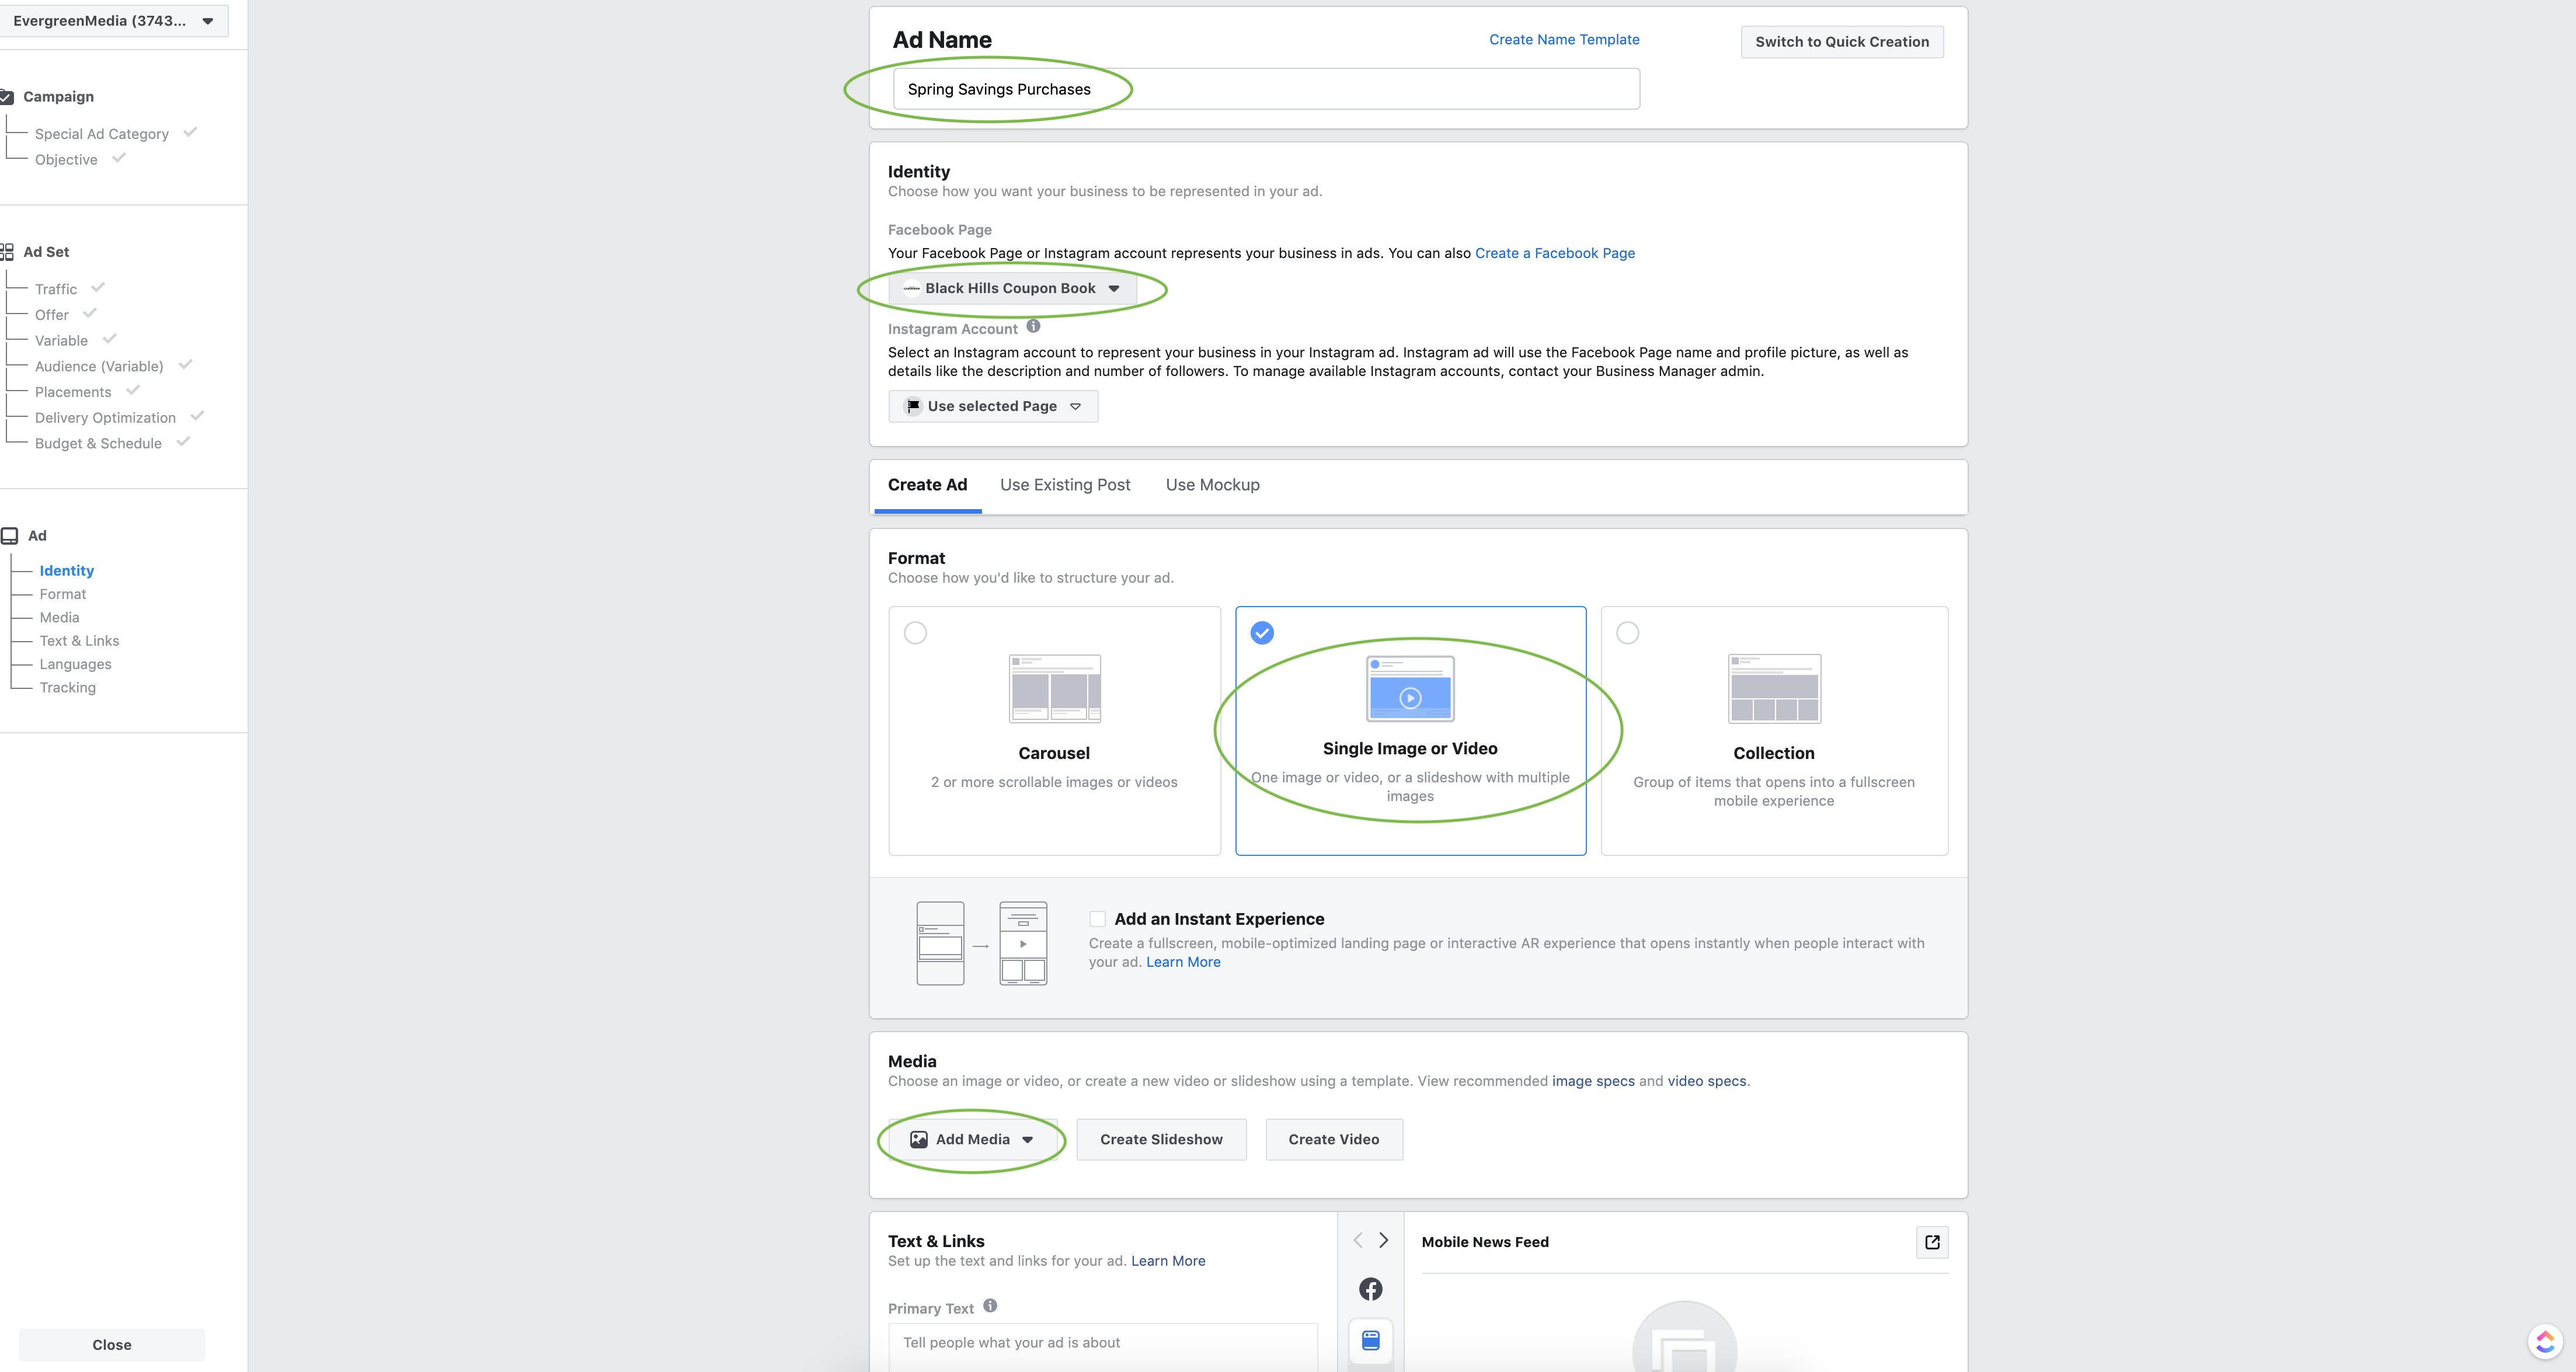The width and height of the screenshot is (2576, 1372).
Task: Advance preview with right arrow chevron
Action: click(x=1384, y=1240)
